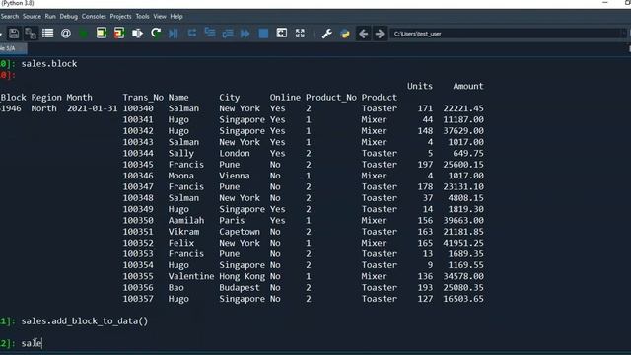
Task: Open the Run menu
Action: (50, 17)
